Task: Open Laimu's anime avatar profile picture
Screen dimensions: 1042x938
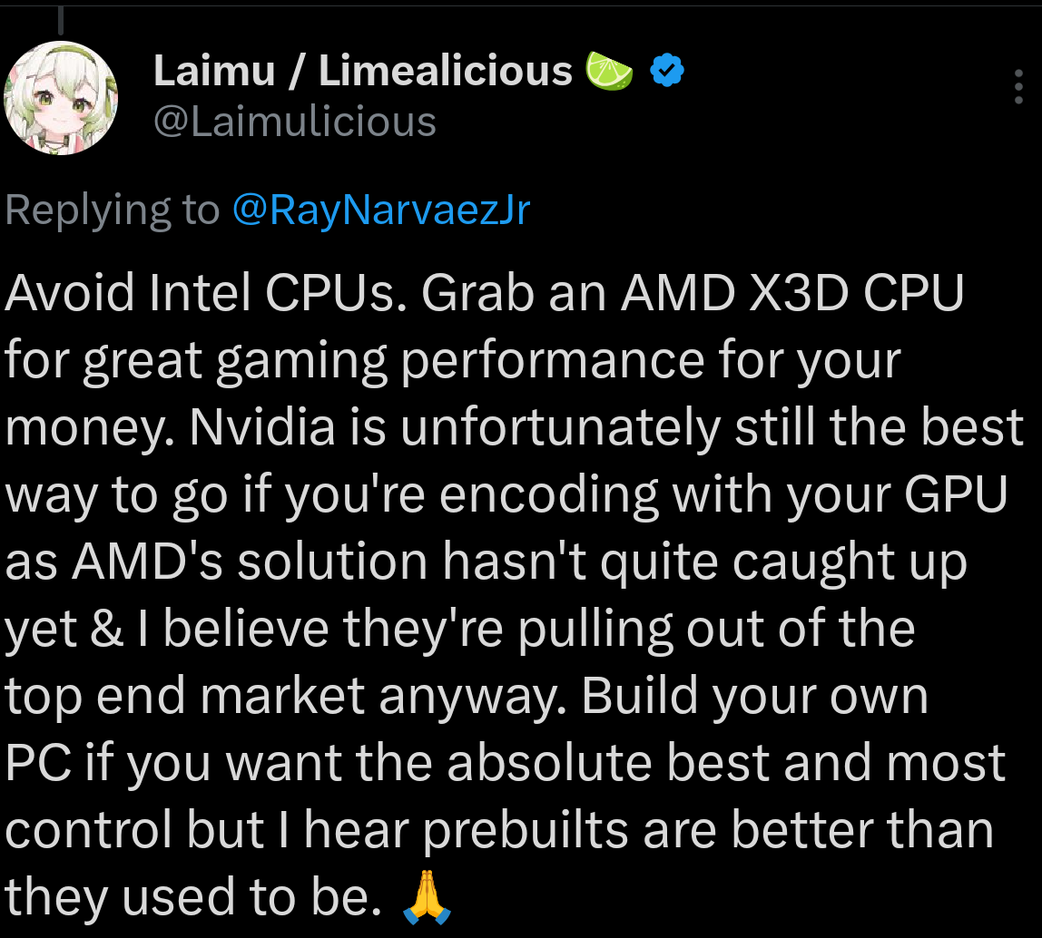Action: (61, 98)
